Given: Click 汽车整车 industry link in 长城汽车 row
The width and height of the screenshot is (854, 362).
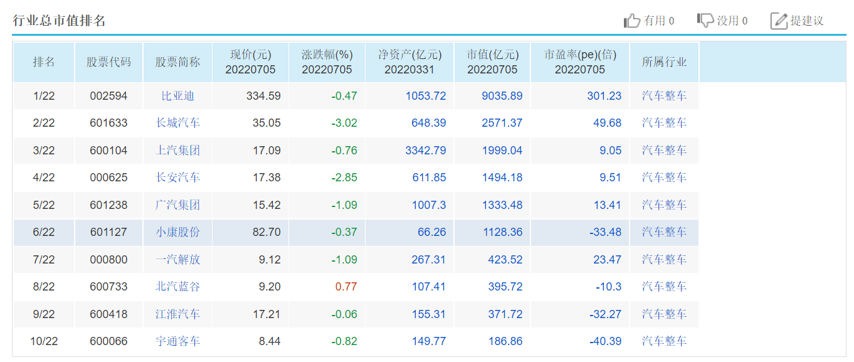Looking at the screenshot, I should click(665, 123).
